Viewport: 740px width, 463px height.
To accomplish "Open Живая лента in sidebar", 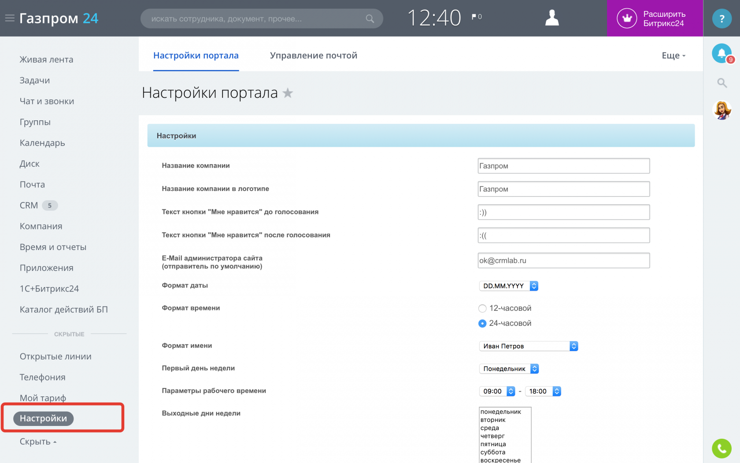I will pyautogui.click(x=46, y=60).
